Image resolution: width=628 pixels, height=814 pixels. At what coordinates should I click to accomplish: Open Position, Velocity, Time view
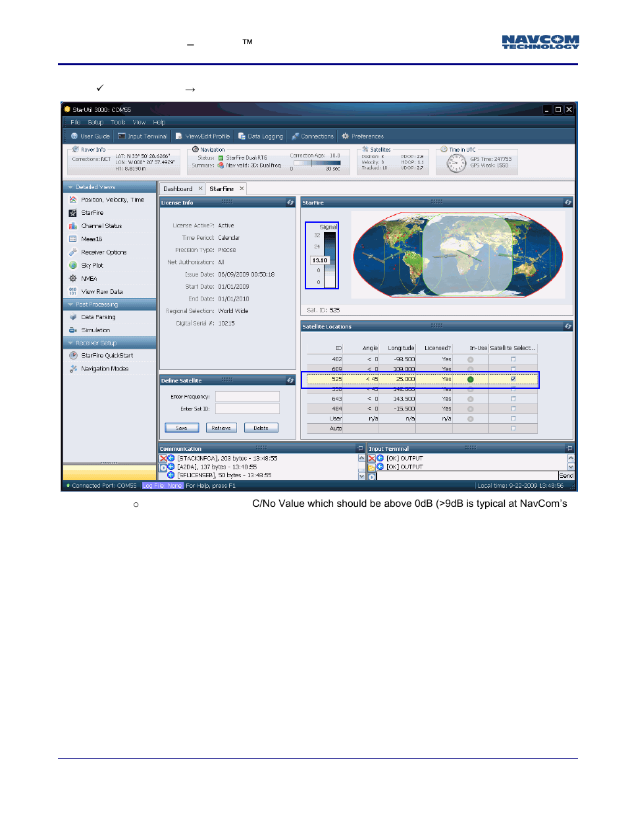pos(107,200)
